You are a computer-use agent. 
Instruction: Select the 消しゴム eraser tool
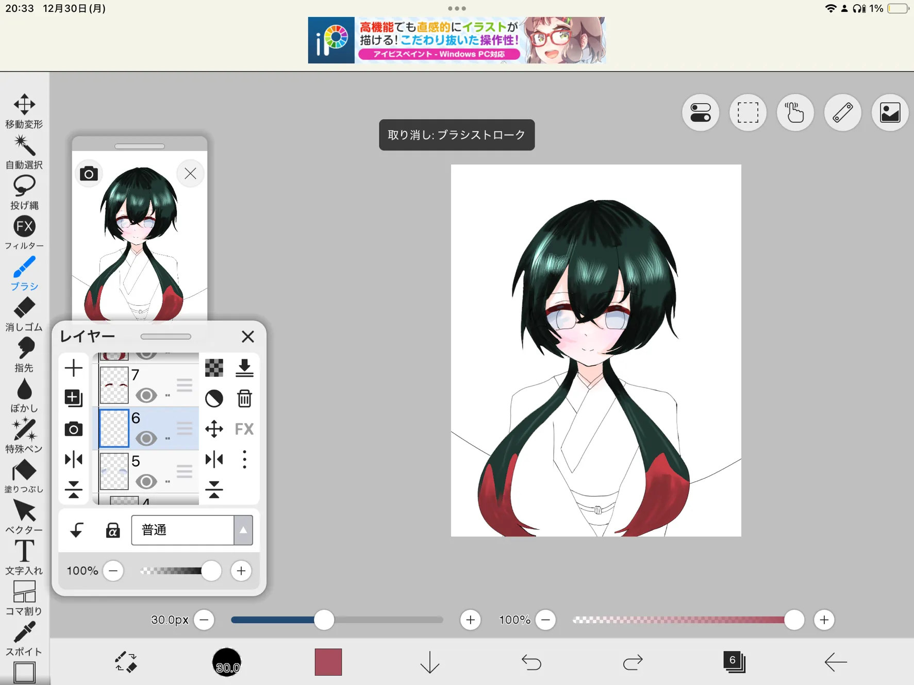[24, 314]
